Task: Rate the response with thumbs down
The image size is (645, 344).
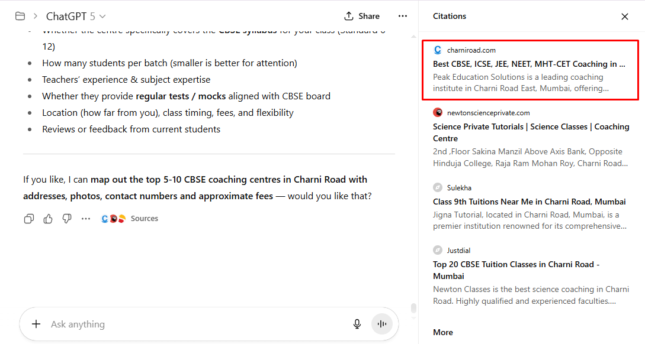Action: tap(66, 219)
